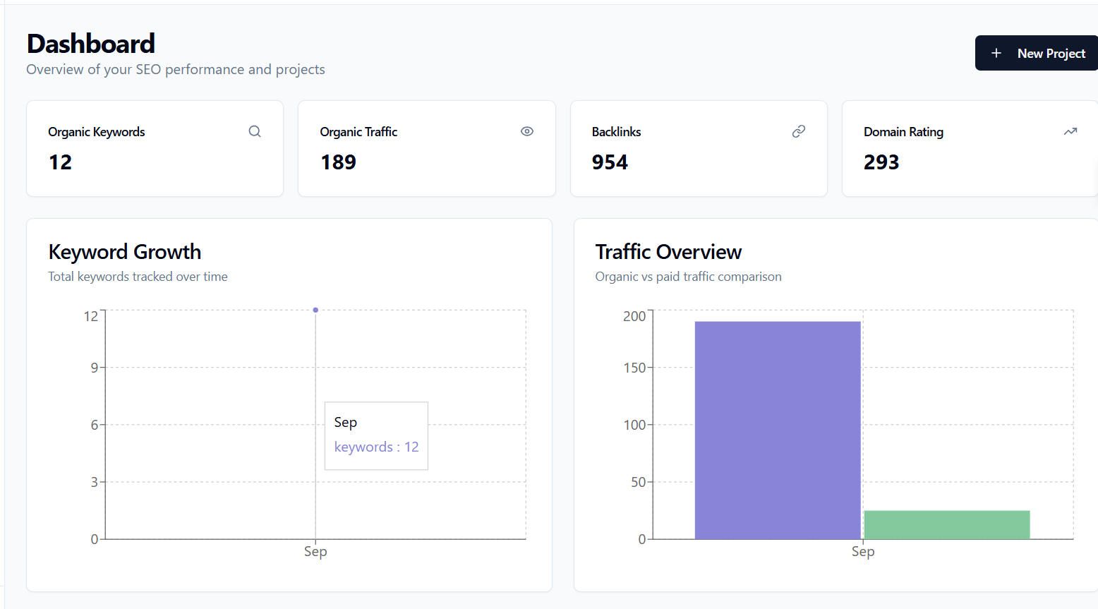Viewport: 1098px width, 609px height.
Task: Select the Organic Keywords stat card
Action: 155,148
